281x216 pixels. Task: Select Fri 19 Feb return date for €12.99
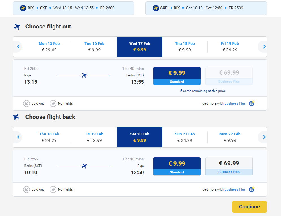[94, 137]
